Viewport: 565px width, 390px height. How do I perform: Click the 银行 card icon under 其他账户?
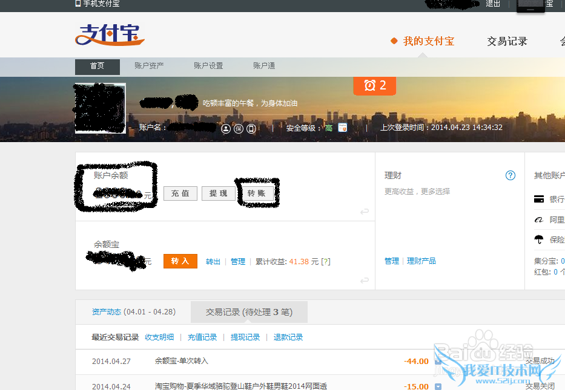point(539,199)
